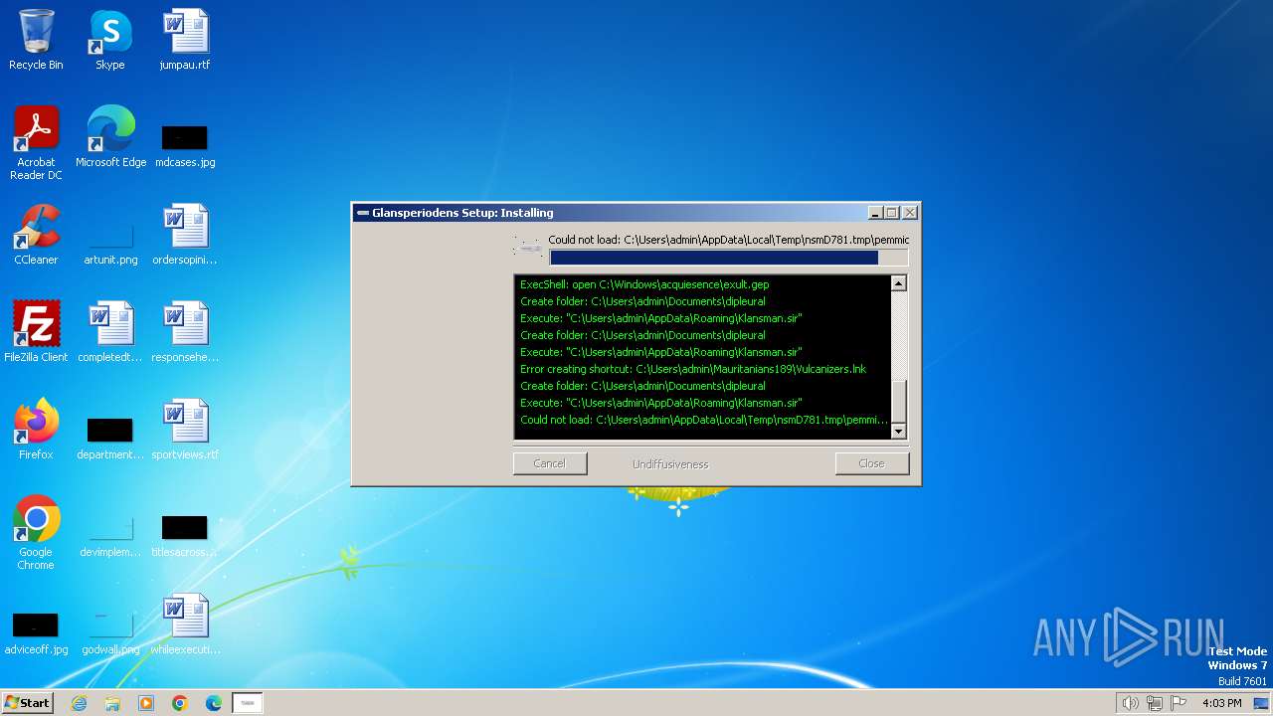Launch Firefox desktop shortcut
Viewport: 1273px width, 716px height.
click(36, 430)
